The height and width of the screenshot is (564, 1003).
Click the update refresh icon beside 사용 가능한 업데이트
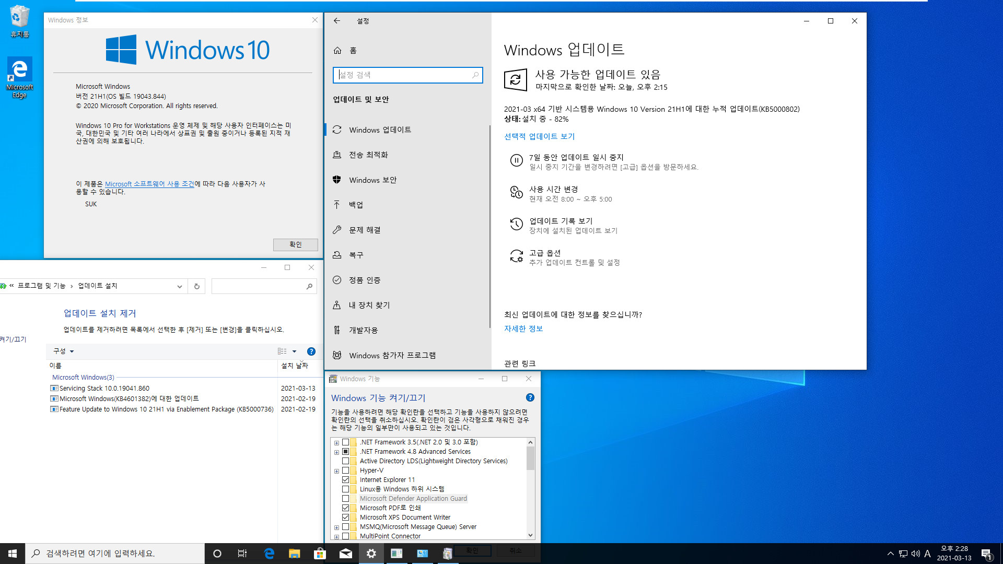coord(516,80)
